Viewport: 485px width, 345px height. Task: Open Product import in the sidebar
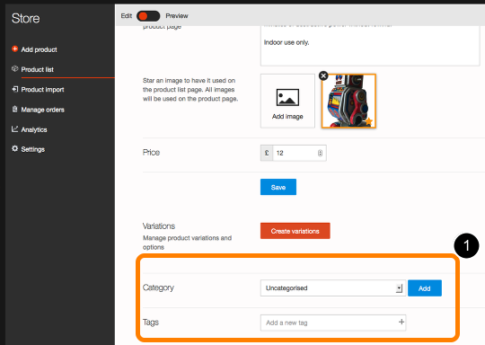pos(42,90)
